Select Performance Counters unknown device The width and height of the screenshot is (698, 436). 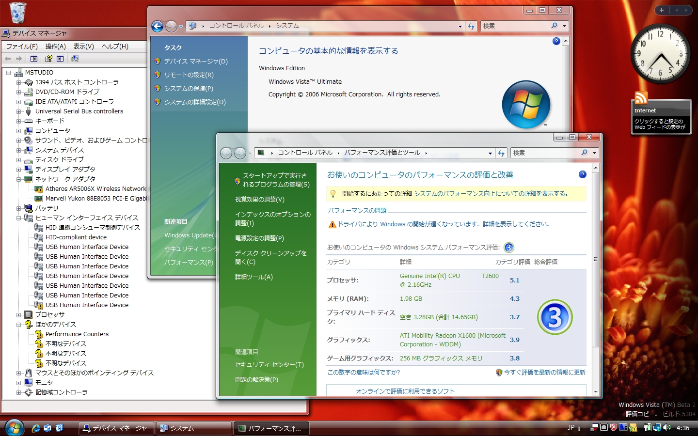pyautogui.click(x=72, y=334)
